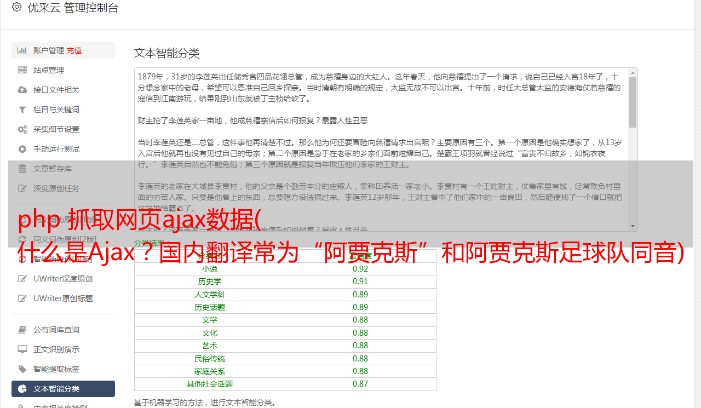The height and width of the screenshot is (408, 701).
Task: Click the 文本智能分类 page heading
Action: click(x=167, y=53)
